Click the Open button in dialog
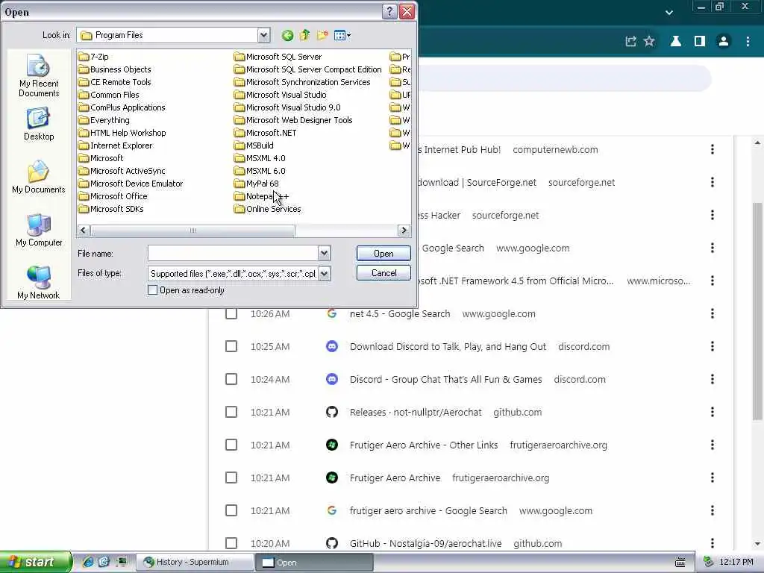Screen dimensions: 764x573 click(383, 254)
